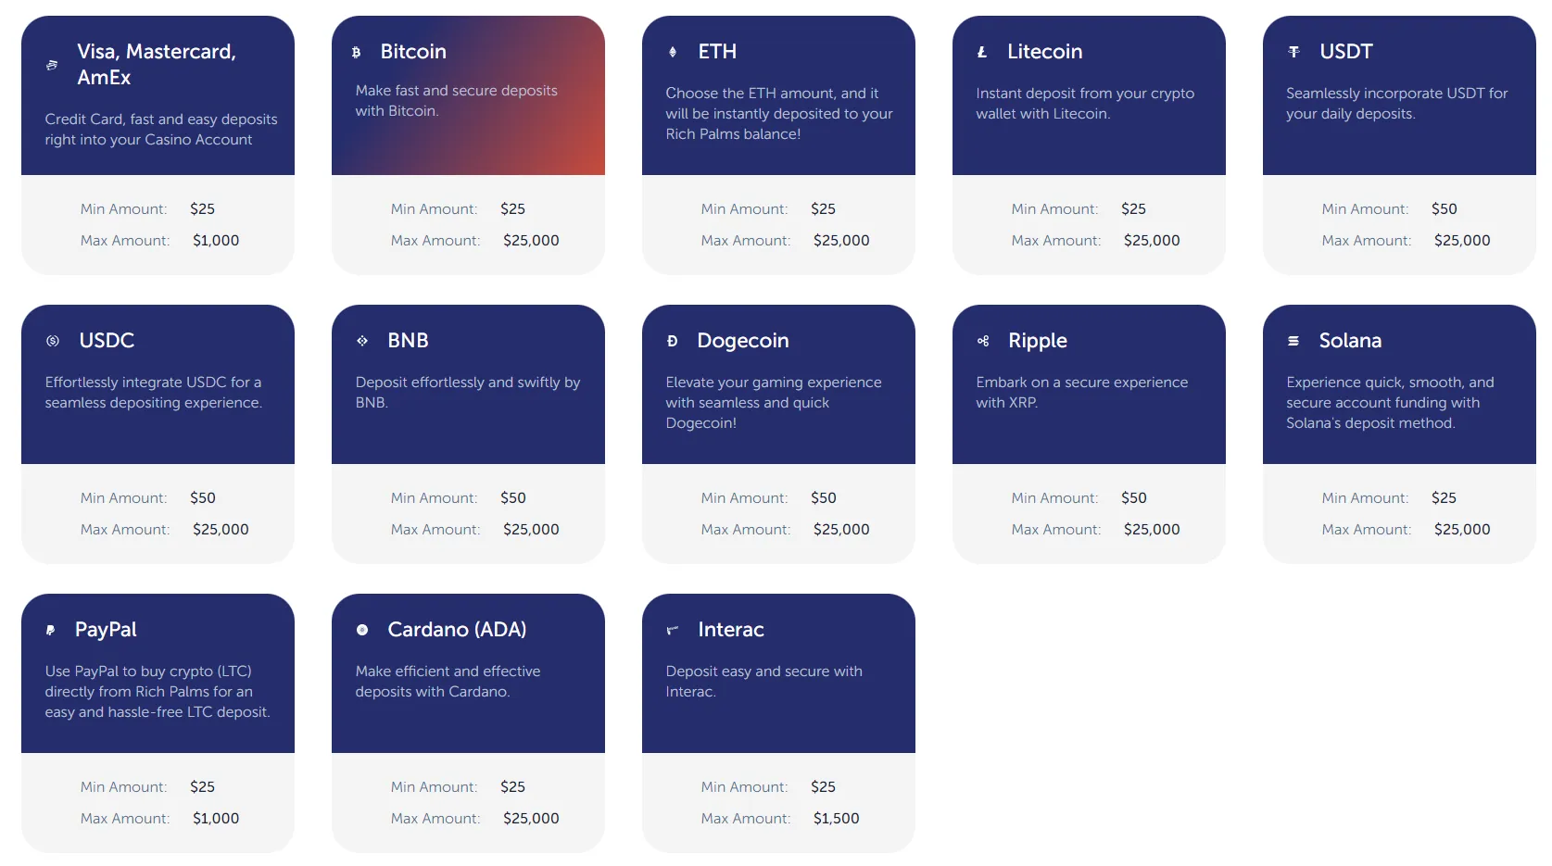Image resolution: width=1552 pixels, height=866 pixels.
Task: Click the ETH diamond icon
Action: tap(673, 53)
